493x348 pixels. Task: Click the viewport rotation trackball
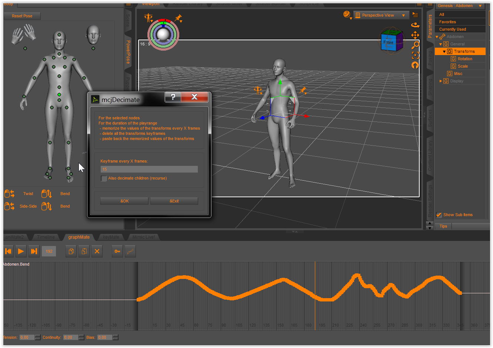(x=163, y=34)
